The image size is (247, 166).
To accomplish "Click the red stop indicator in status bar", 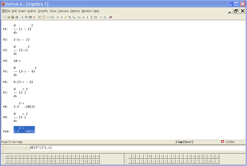I will [223, 142].
